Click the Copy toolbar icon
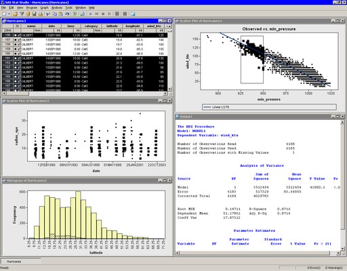Viewport: 347px width, 271px height. tap(54, 14)
